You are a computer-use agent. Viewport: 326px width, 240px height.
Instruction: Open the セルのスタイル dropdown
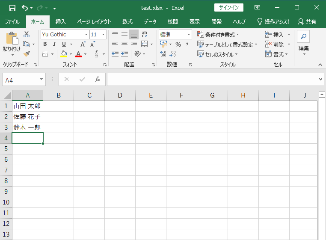[217, 54]
